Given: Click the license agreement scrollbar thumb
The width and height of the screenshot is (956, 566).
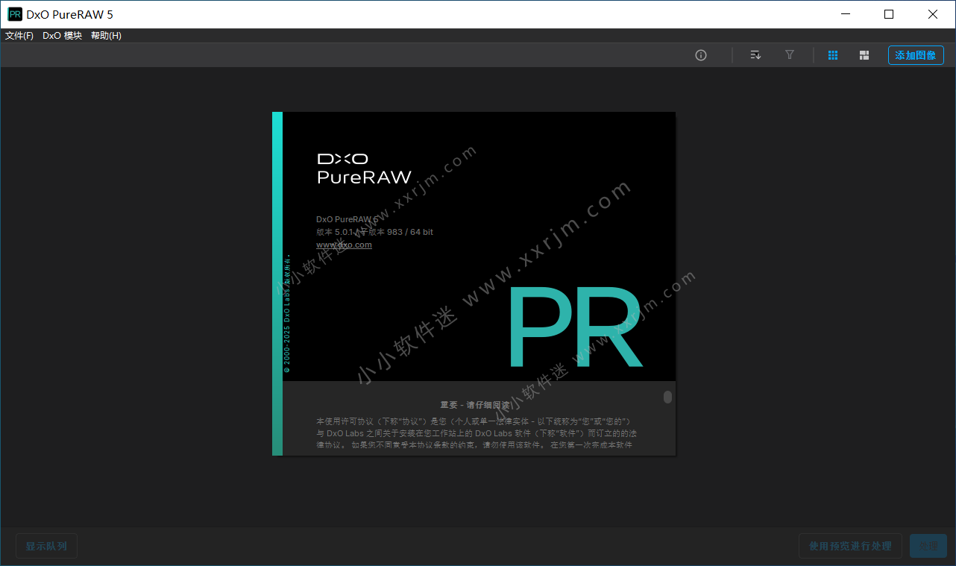Looking at the screenshot, I should click(x=667, y=397).
